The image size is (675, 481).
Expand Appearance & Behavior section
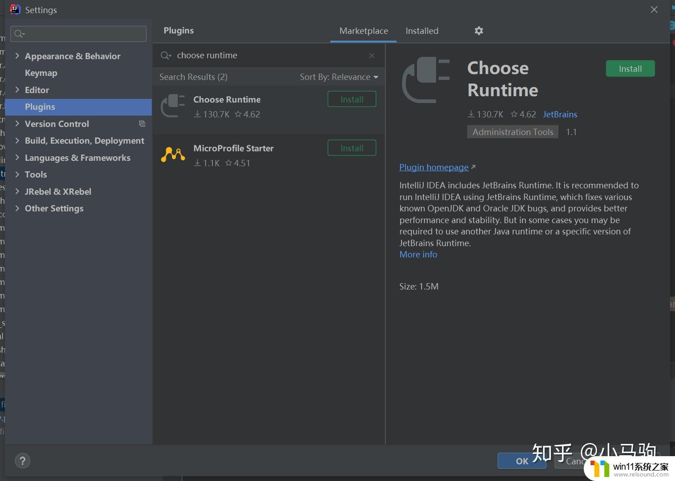[17, 56]
